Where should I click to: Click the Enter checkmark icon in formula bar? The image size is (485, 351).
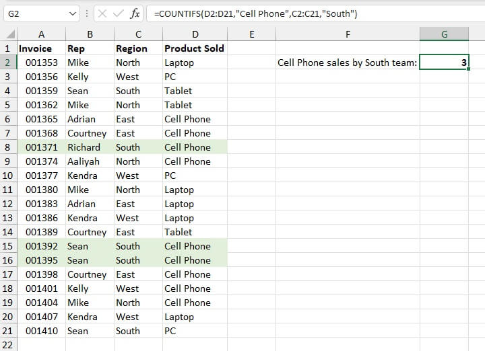coord(118,13)
